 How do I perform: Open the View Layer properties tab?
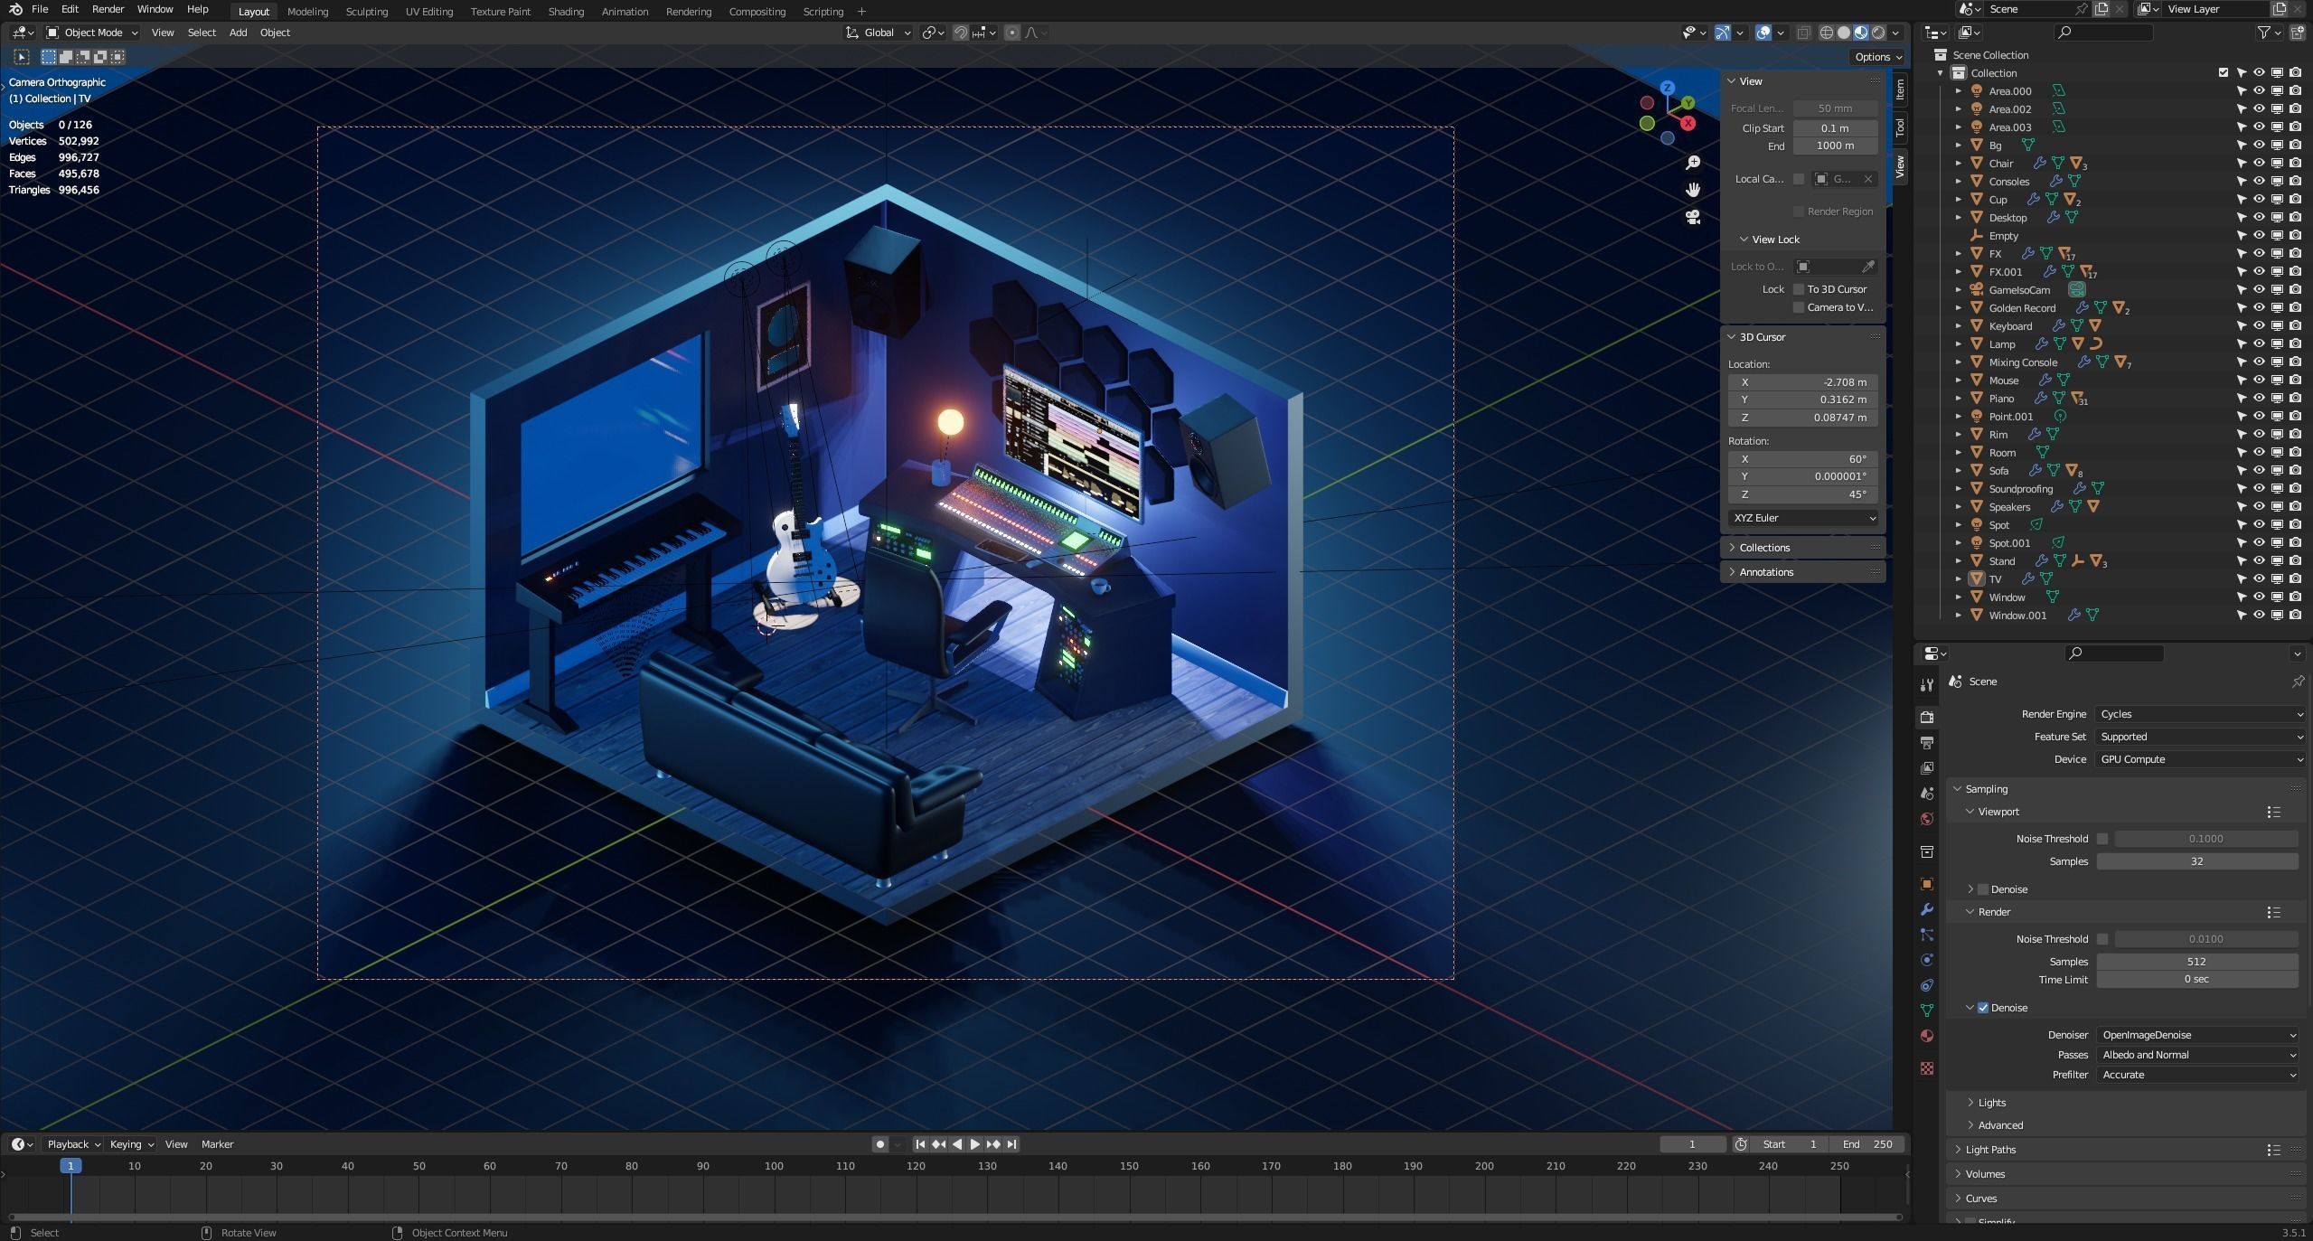tap(1926, 767)
